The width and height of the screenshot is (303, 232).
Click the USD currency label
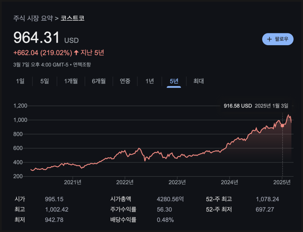coord(72,40)
